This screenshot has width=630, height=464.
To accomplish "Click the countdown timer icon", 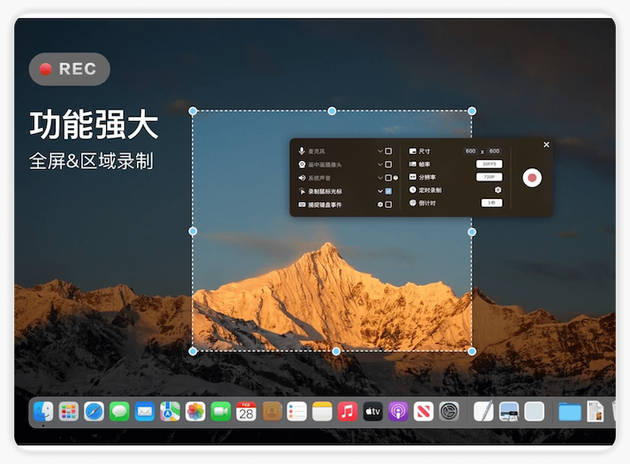I will click(x=413, y=203).
